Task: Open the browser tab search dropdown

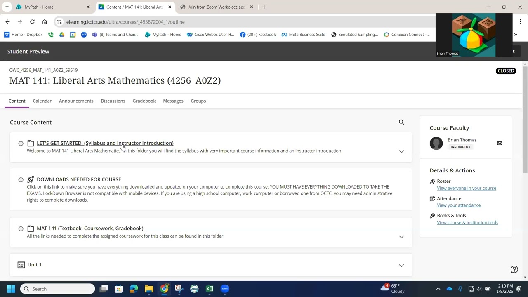Action: (7, 7)
